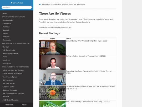Open the Lockdowns page
Screen dimensions: 142x107
tap(6, 60)
